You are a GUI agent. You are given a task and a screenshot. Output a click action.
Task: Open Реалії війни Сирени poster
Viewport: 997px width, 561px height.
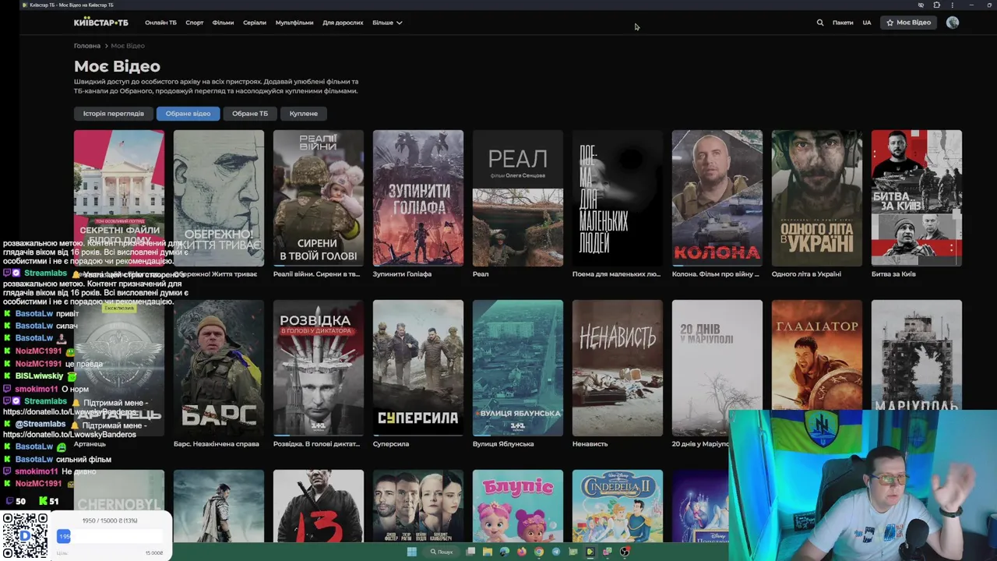coord(319,198)
